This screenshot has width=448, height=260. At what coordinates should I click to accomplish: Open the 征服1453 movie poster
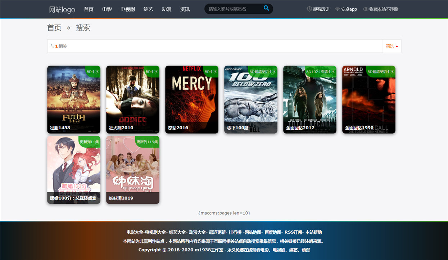click(74, 99)
